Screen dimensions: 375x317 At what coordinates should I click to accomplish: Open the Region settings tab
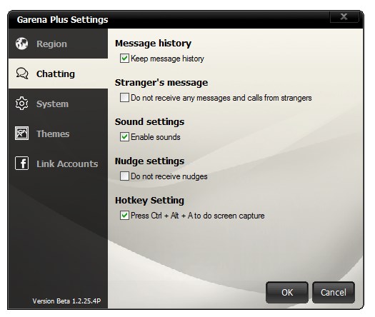coord(51,44)
